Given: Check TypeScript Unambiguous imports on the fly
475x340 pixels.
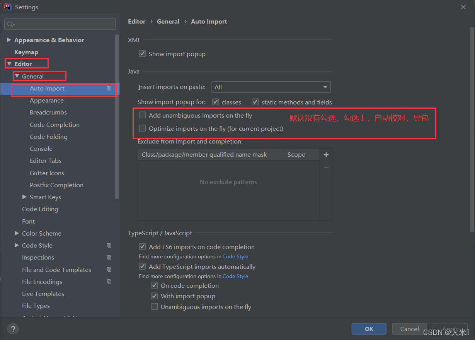Looking at the screenshot, I should [154, 307].
